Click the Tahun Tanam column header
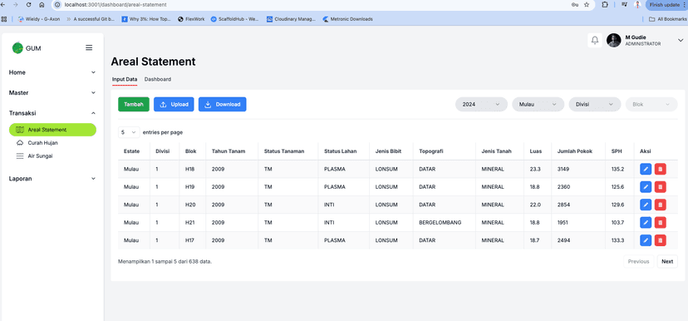This screenshot has height=321, width=688. click(229, 151)
